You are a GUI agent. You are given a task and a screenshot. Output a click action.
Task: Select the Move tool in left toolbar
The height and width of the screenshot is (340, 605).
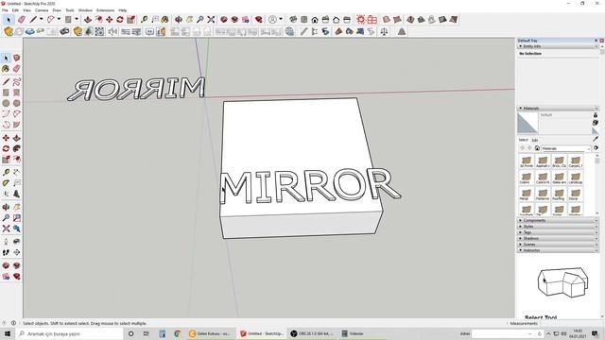(6, 138)
